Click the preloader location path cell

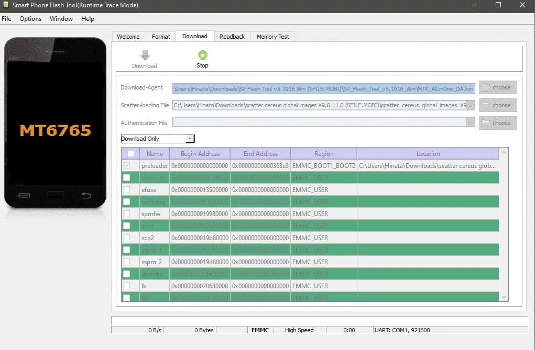[428, 166]
